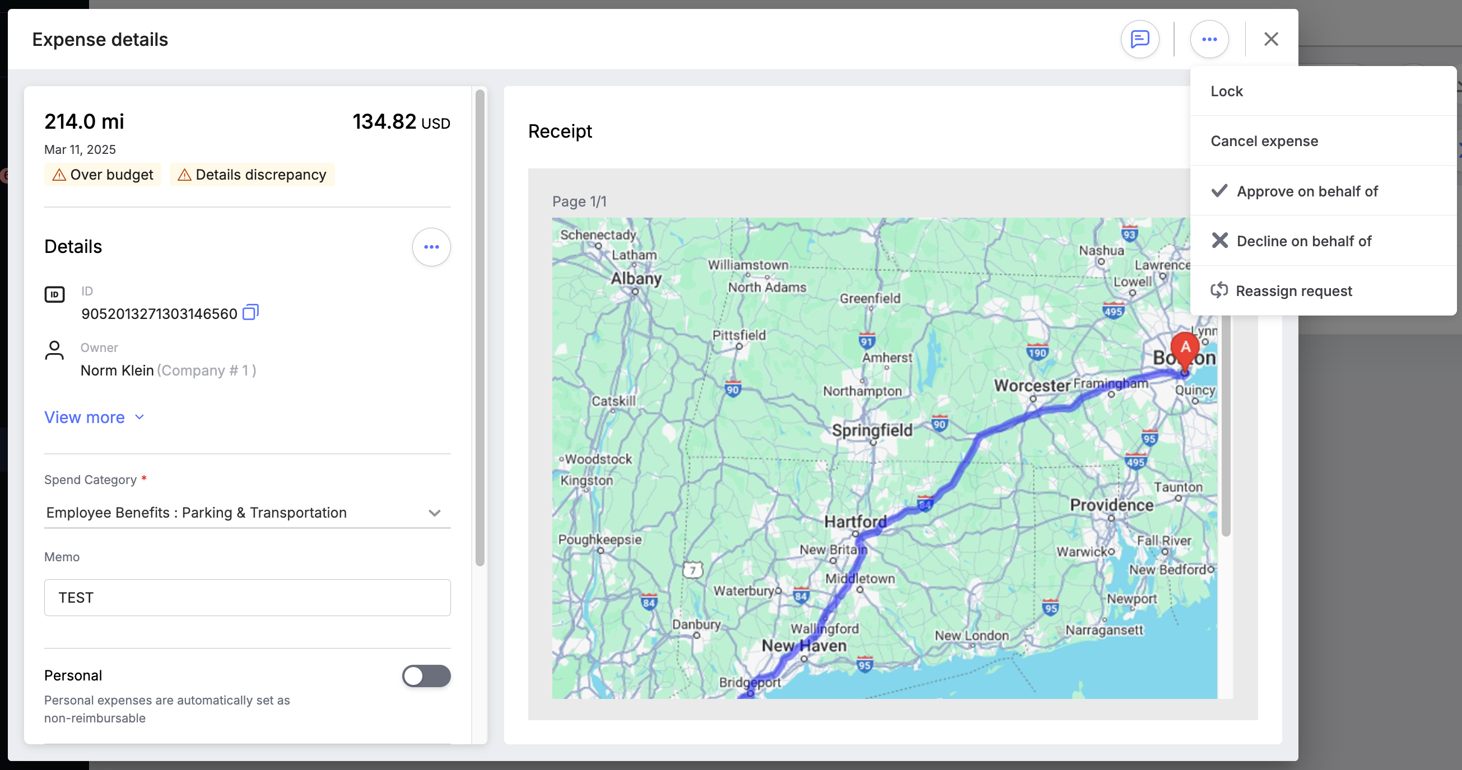This screenshot has height=770, width=1462.
Task: Click the Details discrepancy warning badge
Action: 252,175
